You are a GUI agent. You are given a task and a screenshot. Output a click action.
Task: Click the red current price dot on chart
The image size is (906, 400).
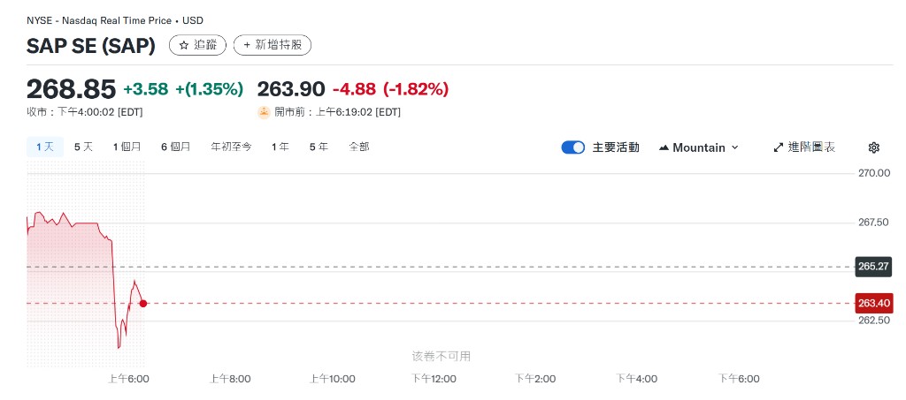(143, 303)
